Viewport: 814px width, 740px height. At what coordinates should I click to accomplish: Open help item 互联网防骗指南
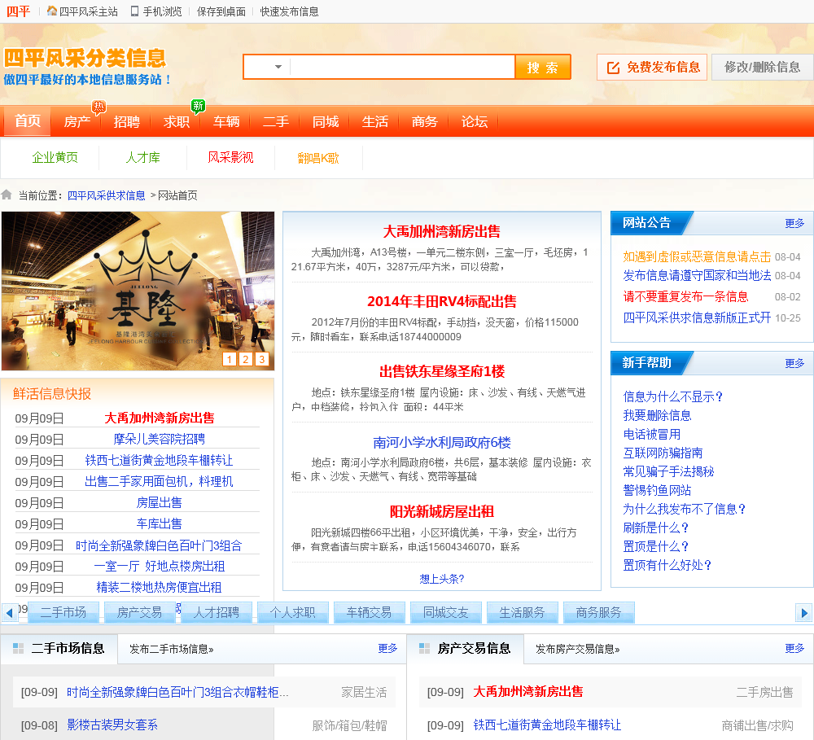click(663, 453)
